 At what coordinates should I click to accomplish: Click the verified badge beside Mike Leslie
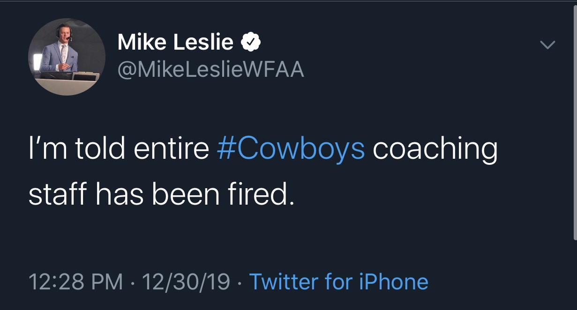251,43
